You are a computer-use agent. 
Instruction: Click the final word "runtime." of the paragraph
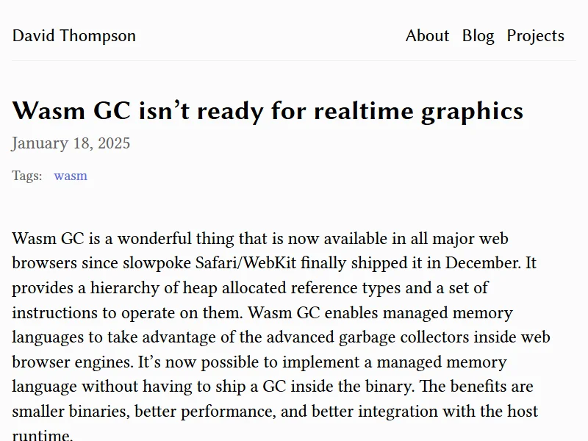pos(43,435)
